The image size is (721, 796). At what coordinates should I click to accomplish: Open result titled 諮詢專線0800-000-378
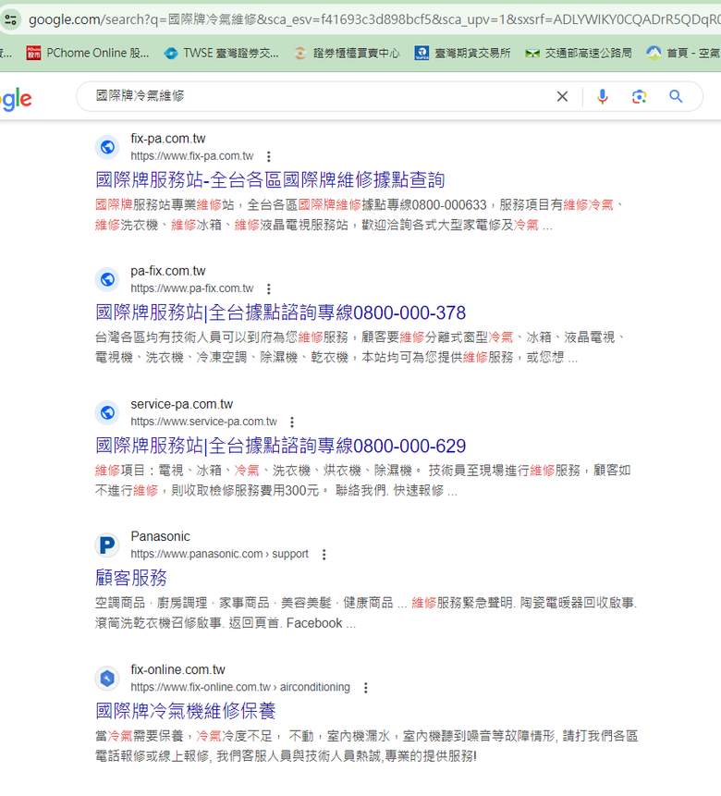(281, 312)
